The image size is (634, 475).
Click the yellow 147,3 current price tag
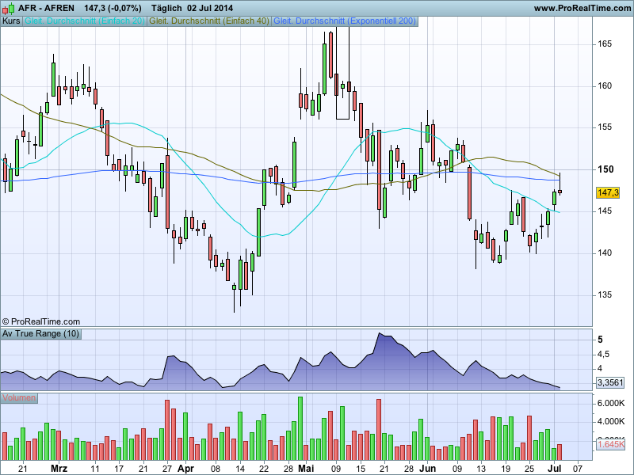[608, 192]
